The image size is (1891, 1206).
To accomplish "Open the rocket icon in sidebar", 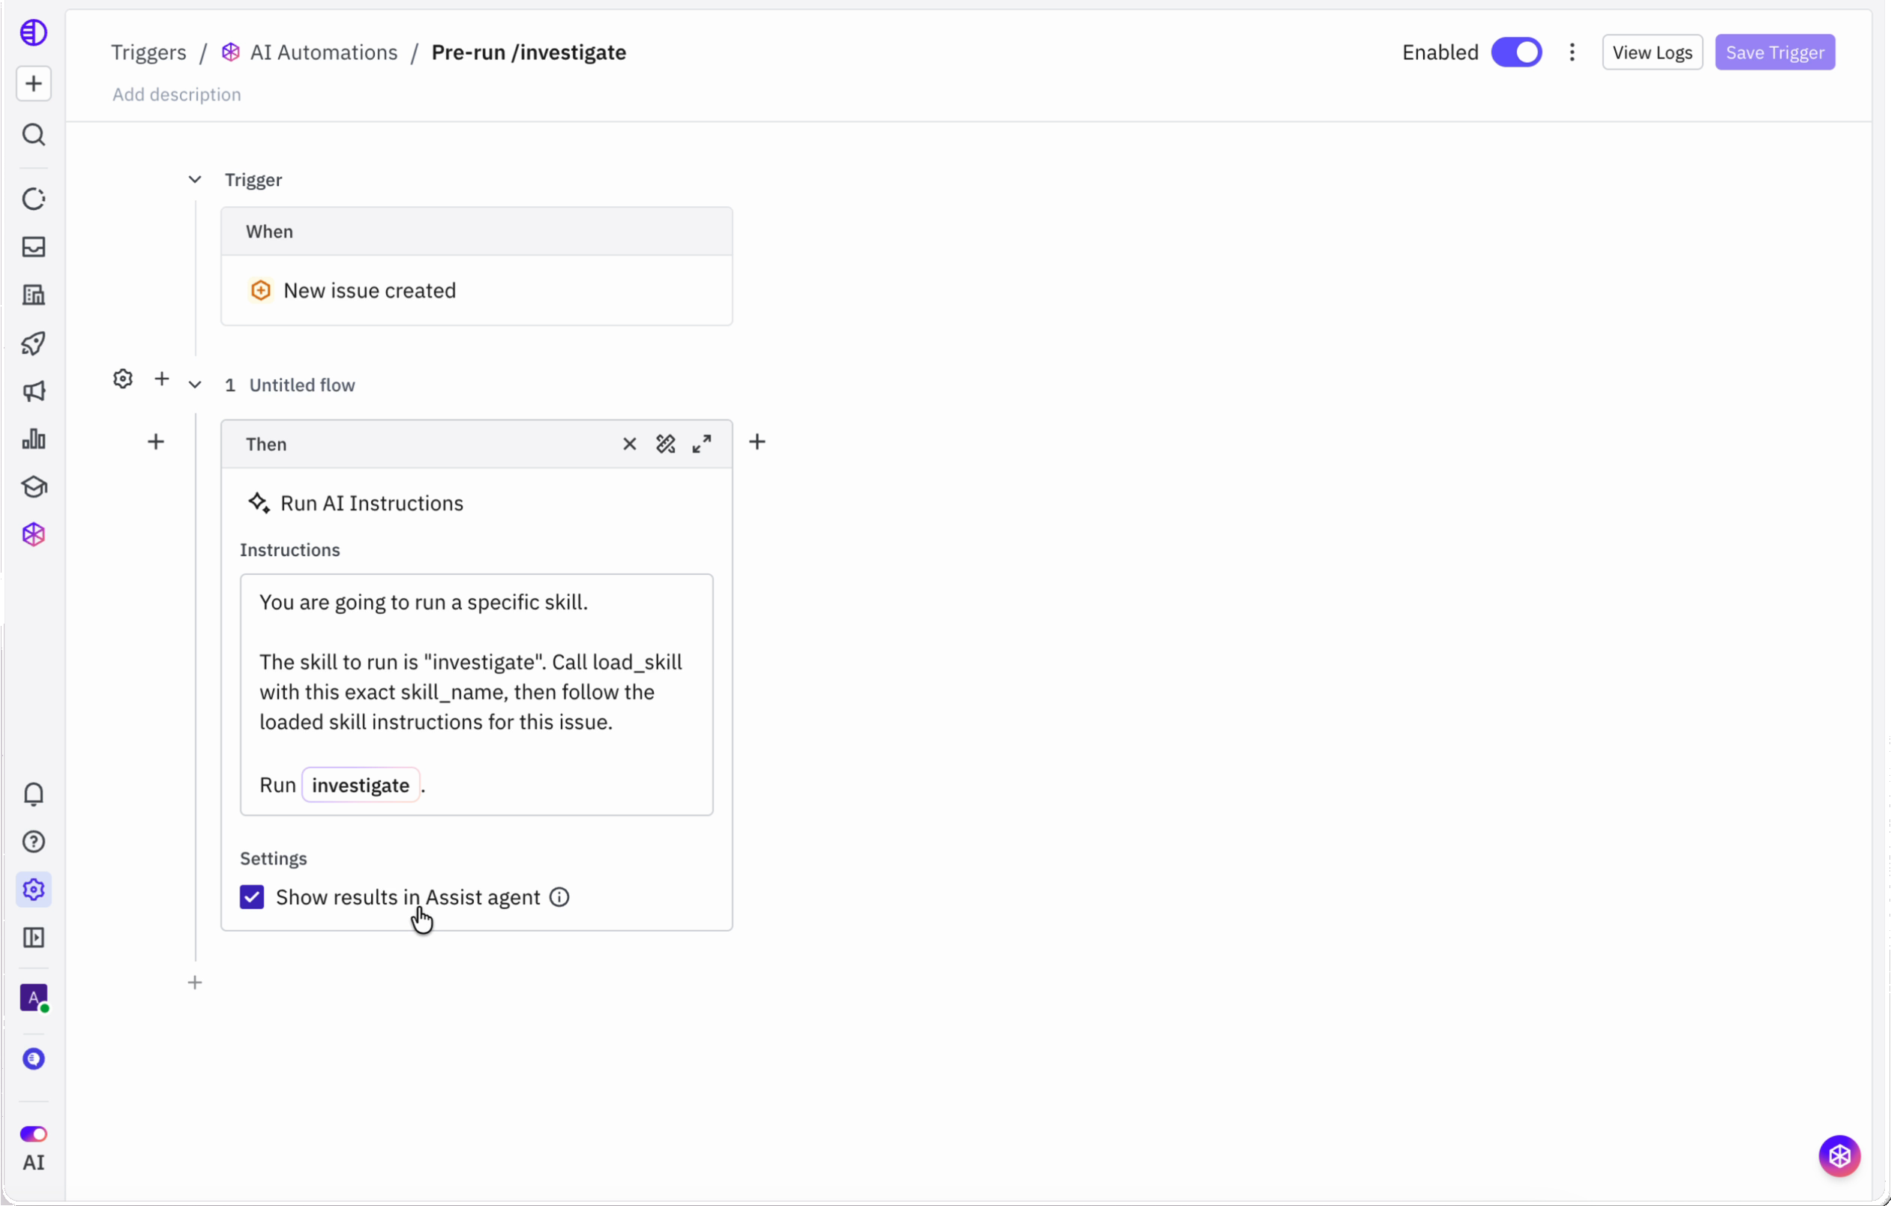I will (x=33, y=343).
